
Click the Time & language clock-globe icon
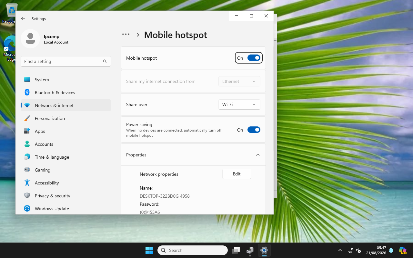[x=27, y=157]
